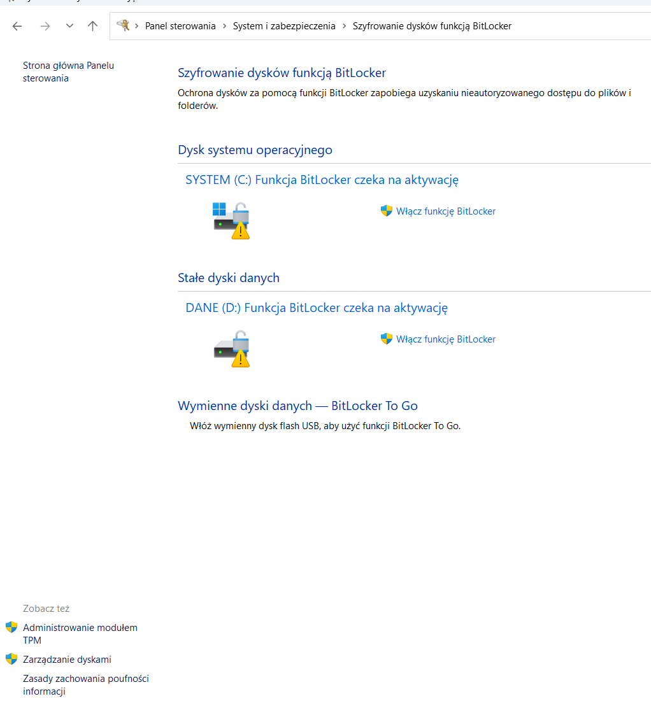
Task: Click the SYSTEM (C:) drive lock icon
Action: coord(231,220)
